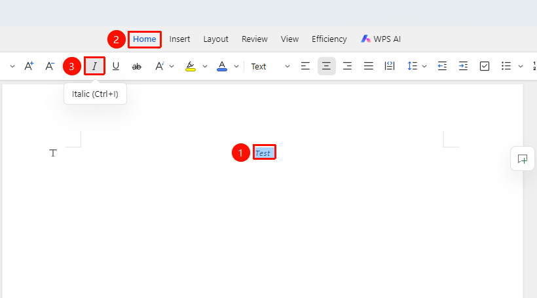
Task: Decrease font size with A- icon
Action: point(50,66)
